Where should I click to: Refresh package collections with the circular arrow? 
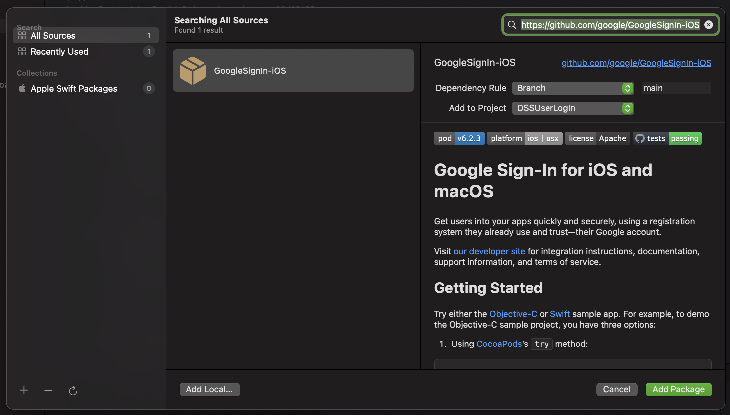pyautogui.click(x=73, y=390)
